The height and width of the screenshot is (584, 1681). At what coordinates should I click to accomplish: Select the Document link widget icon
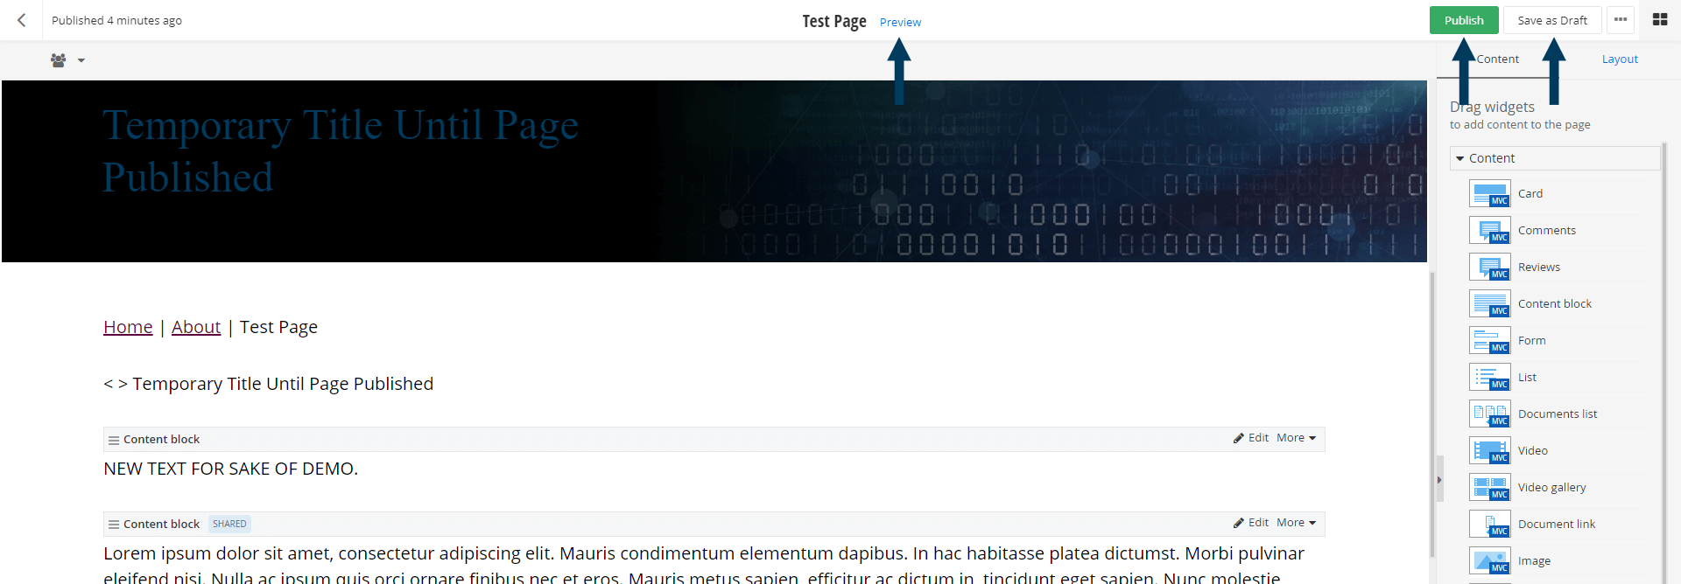tap(1489, 525)
